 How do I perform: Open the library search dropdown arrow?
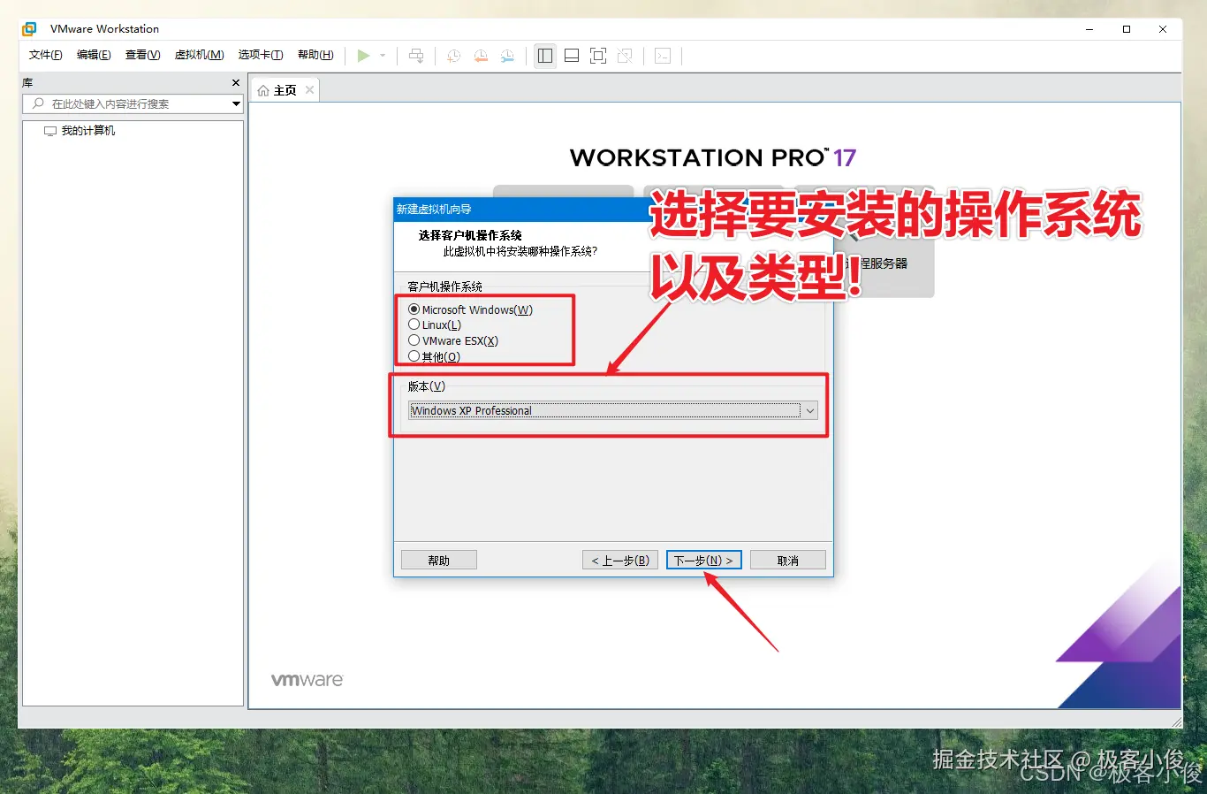pyautogui.click(x=236, y=104)
